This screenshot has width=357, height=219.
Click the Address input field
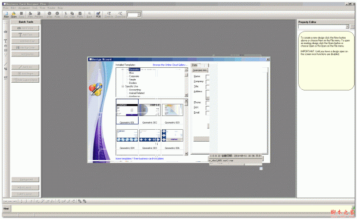[208, 95]
